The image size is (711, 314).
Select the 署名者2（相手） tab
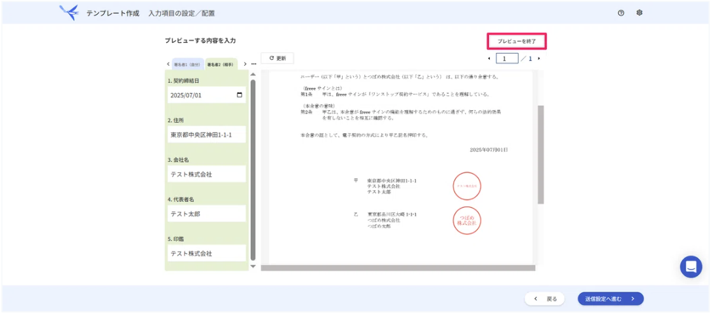[221, 64]
